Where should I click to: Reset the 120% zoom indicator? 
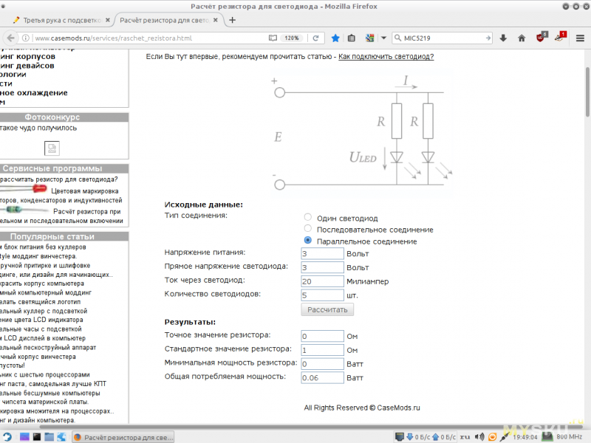click(292, 38)
